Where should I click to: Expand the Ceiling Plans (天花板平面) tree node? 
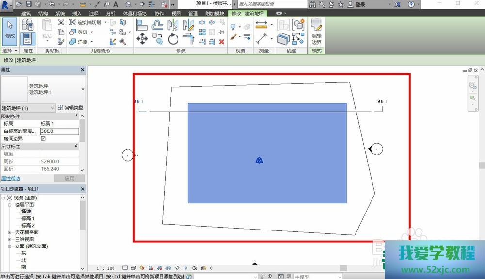(10, 232)
